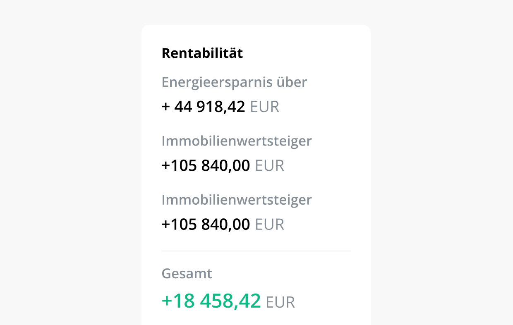Click the + 44 918,42 amount
513x325 pixels.
(x=204, y=107)
